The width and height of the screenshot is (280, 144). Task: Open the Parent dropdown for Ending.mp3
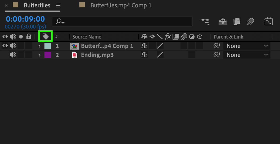tap(247, 55)
